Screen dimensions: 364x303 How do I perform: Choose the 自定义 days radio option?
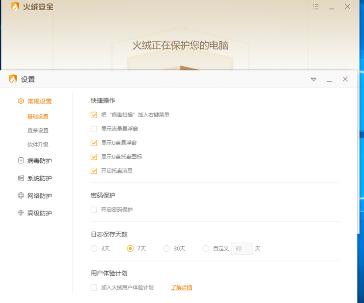click(206, 249)
